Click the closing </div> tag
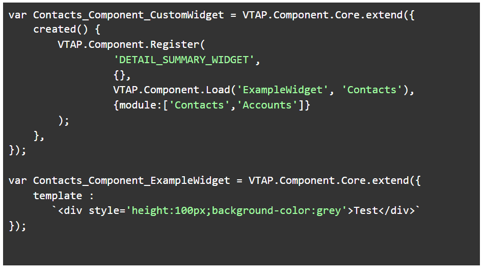This screenshot has height=271, width=484. click(x=397, y=211)
